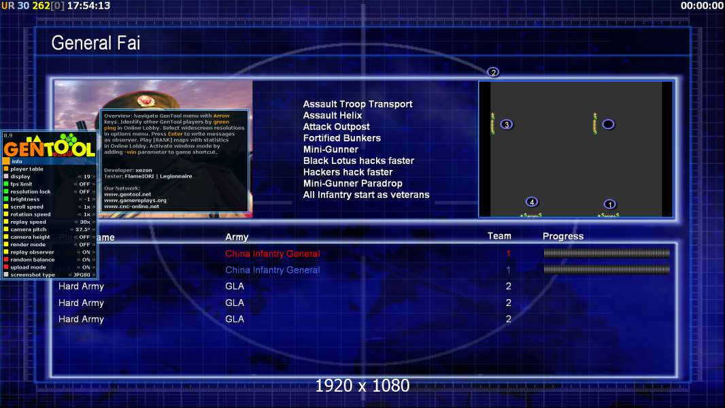This screenshot has width=725, height=408.
Task: Click the 17:54:13 clock readout
Action: point(89,5)
